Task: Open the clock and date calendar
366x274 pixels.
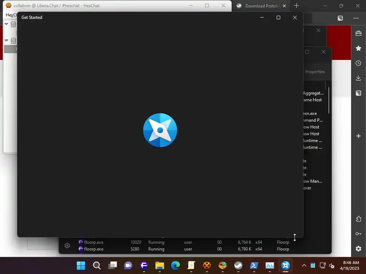Action: pos(350,265)
